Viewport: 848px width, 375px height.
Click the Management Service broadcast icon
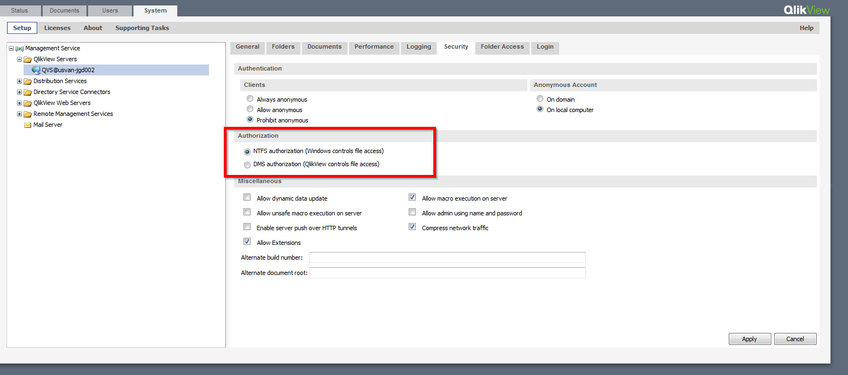20,48
